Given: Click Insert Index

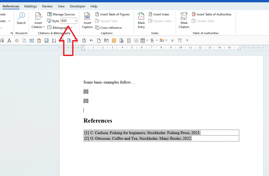Looking at the screenshot, I should point(159,14).
